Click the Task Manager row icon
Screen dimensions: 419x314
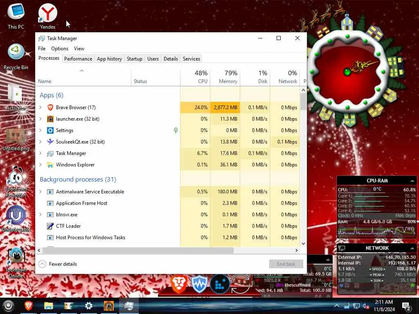50,153
